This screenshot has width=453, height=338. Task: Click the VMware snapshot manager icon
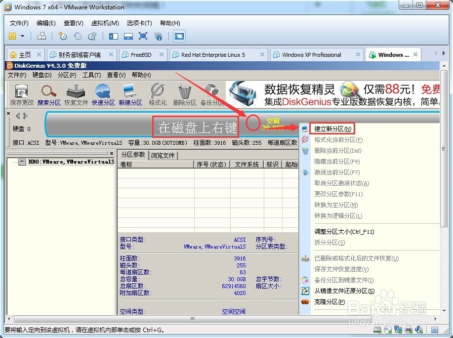(92, 36)
